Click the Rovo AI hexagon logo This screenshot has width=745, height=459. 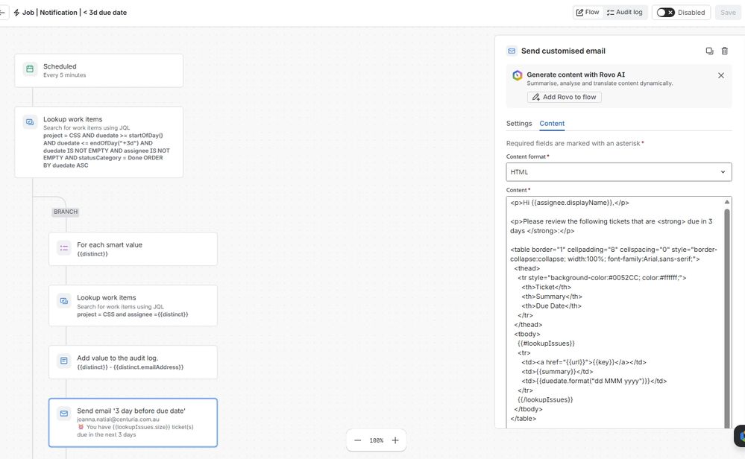pos(518,75)
